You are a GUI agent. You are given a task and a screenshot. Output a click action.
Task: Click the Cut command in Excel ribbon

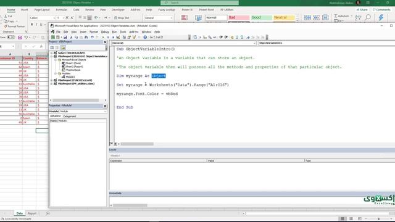pyautogui.click(x=8, y=16)
